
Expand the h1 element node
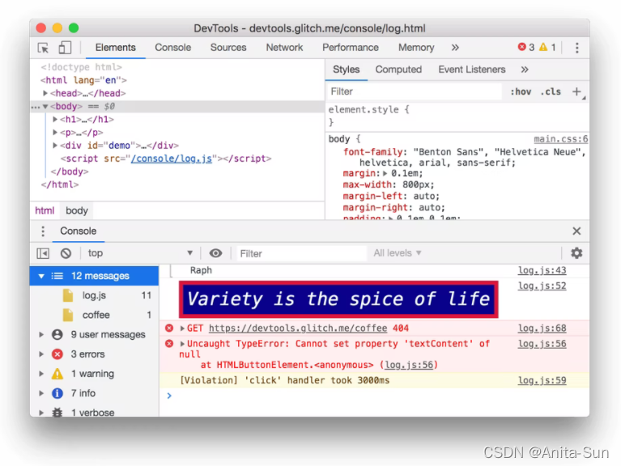point(55,120)
